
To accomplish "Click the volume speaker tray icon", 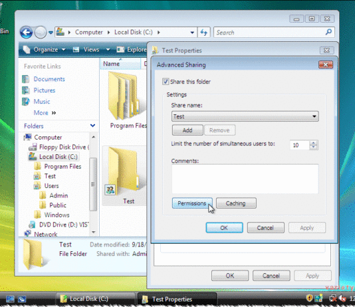I will (343, 298).
